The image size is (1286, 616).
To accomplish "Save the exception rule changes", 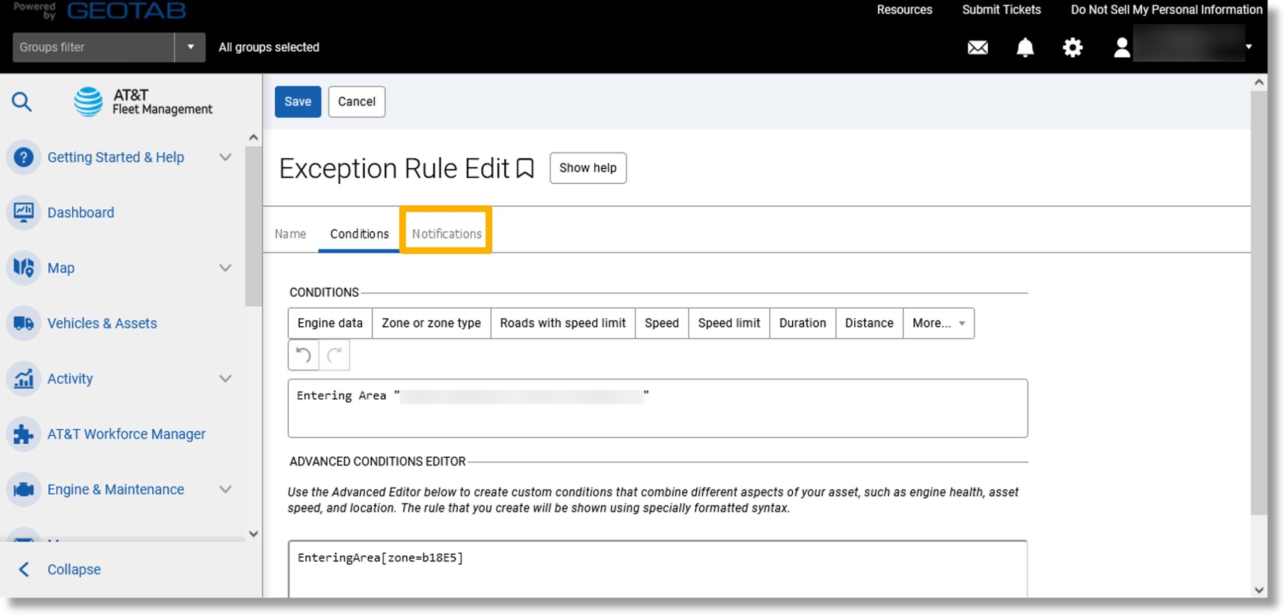I will coord(297,101).
